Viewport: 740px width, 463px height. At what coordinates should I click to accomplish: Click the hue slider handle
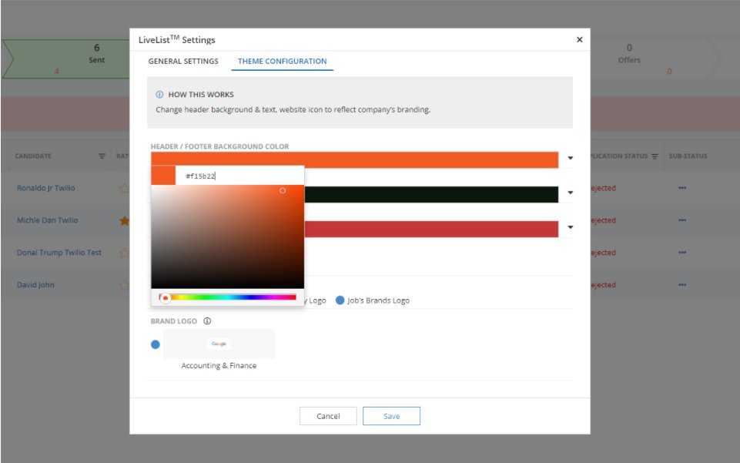[166, 298]
